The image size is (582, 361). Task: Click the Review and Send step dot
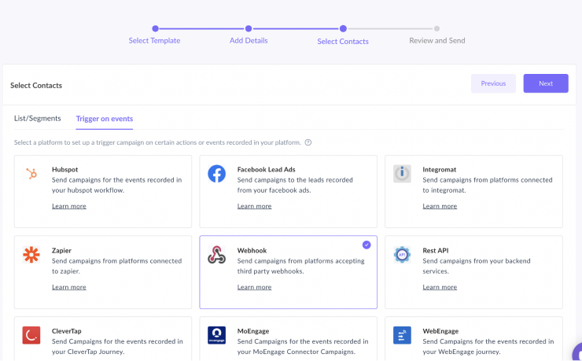[x=436, y=28]
